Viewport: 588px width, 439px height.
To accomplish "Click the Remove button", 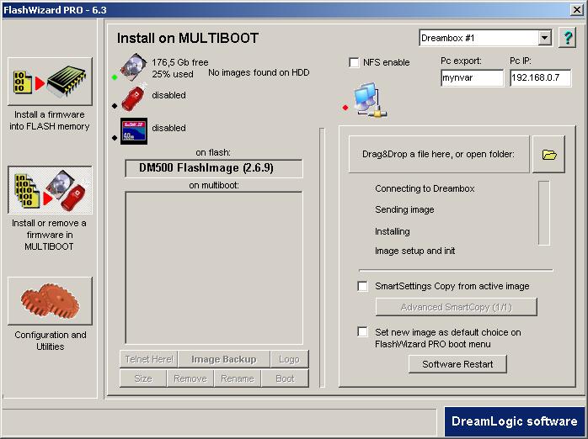I will click(190, 378).
